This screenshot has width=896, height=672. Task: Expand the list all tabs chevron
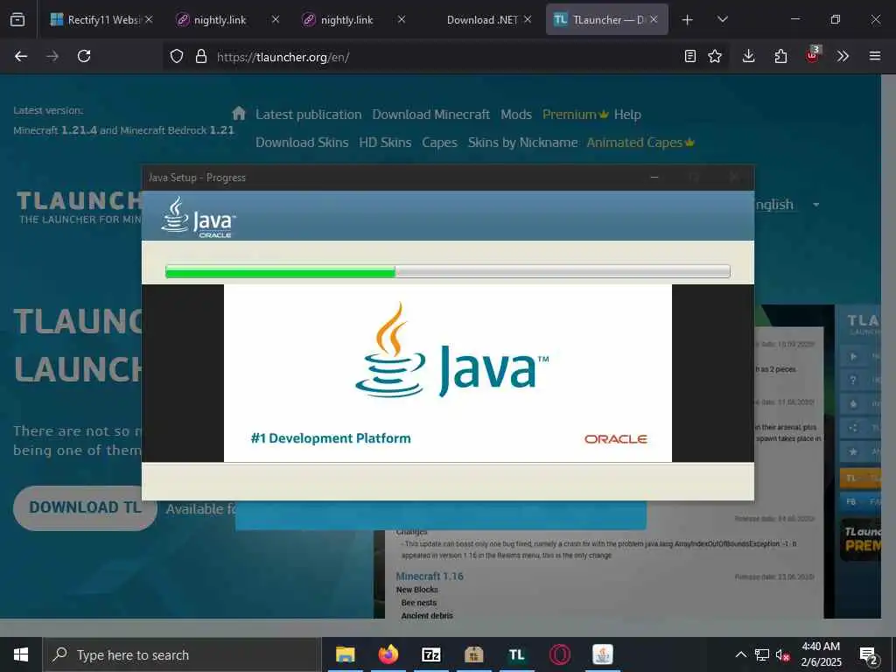click(722, 19)
